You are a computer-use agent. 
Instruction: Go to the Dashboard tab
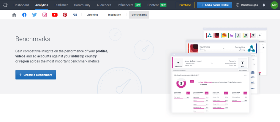21,5
